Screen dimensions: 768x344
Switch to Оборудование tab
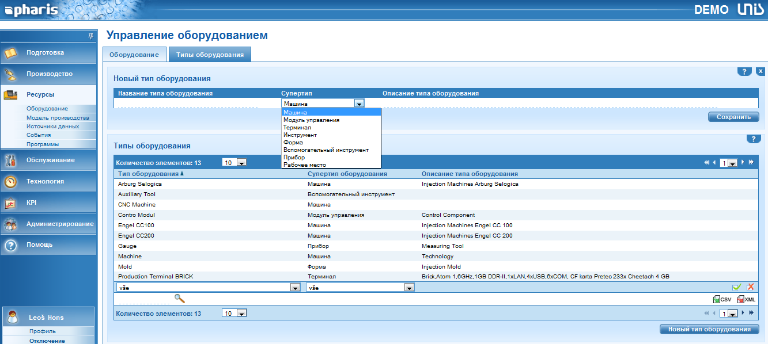134,54
